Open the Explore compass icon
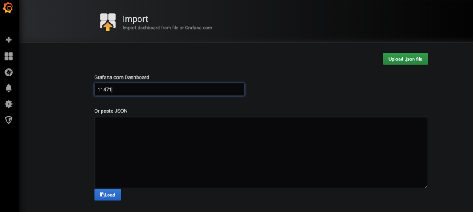473x212 pixels. click(9, 72)
